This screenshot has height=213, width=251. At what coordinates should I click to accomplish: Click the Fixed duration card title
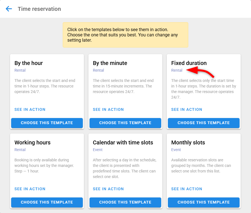click(x=189, y=63)
